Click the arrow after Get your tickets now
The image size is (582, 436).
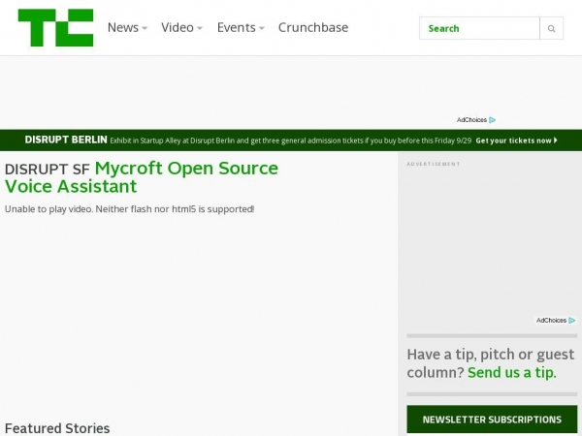556,140
